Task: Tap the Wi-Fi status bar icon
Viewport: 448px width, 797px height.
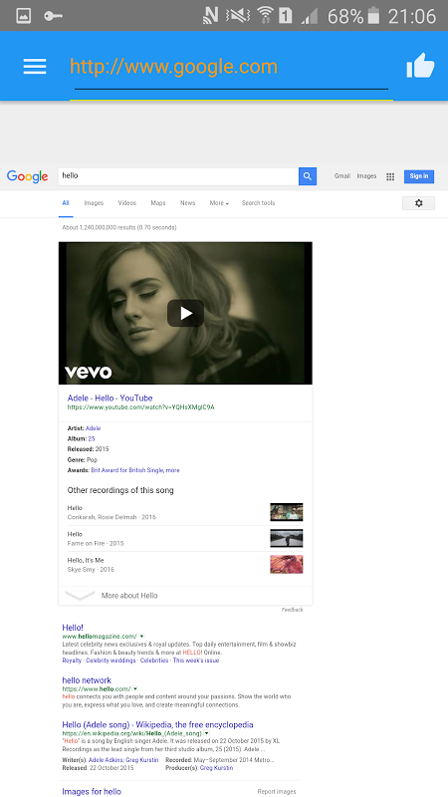Action: pos(265,16)
